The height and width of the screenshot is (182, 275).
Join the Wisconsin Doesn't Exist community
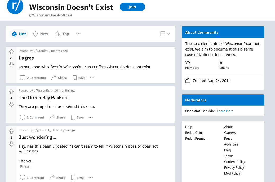point(132,7)
